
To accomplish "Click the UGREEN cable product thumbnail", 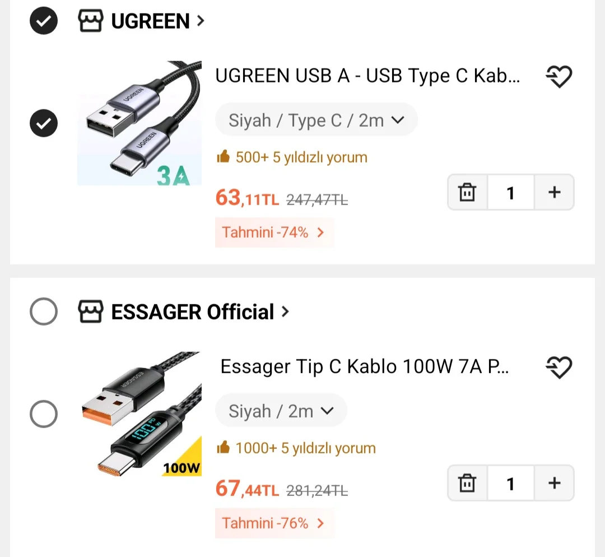I will 139,123.
